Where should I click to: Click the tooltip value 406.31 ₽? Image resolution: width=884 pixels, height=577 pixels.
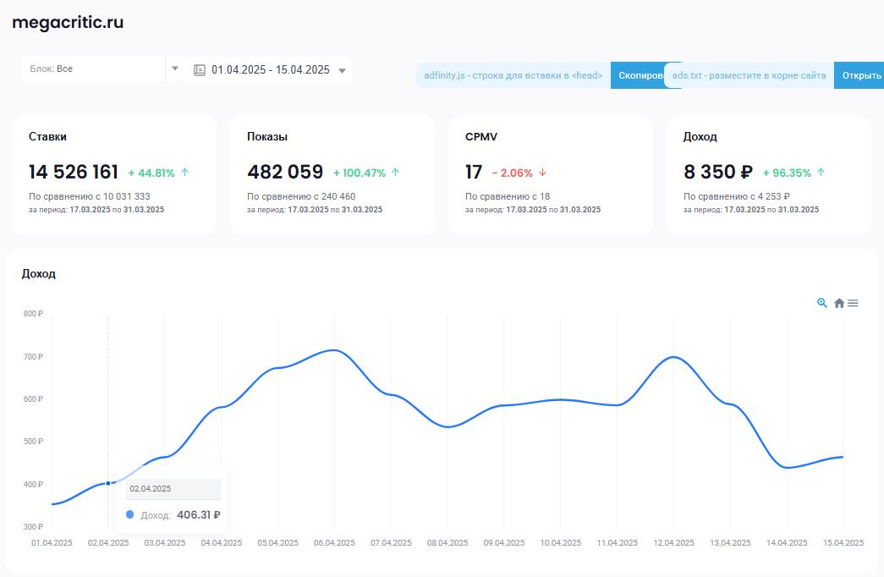tap(199, 515)
